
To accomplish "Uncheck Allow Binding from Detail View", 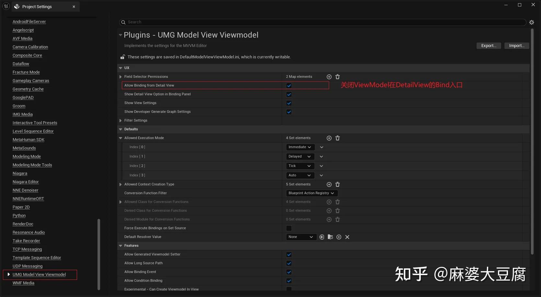I will click(x=289, y=85).
